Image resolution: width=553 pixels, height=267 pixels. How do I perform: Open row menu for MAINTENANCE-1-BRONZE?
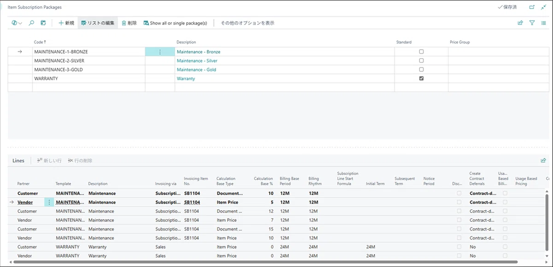tap(160, 52)
